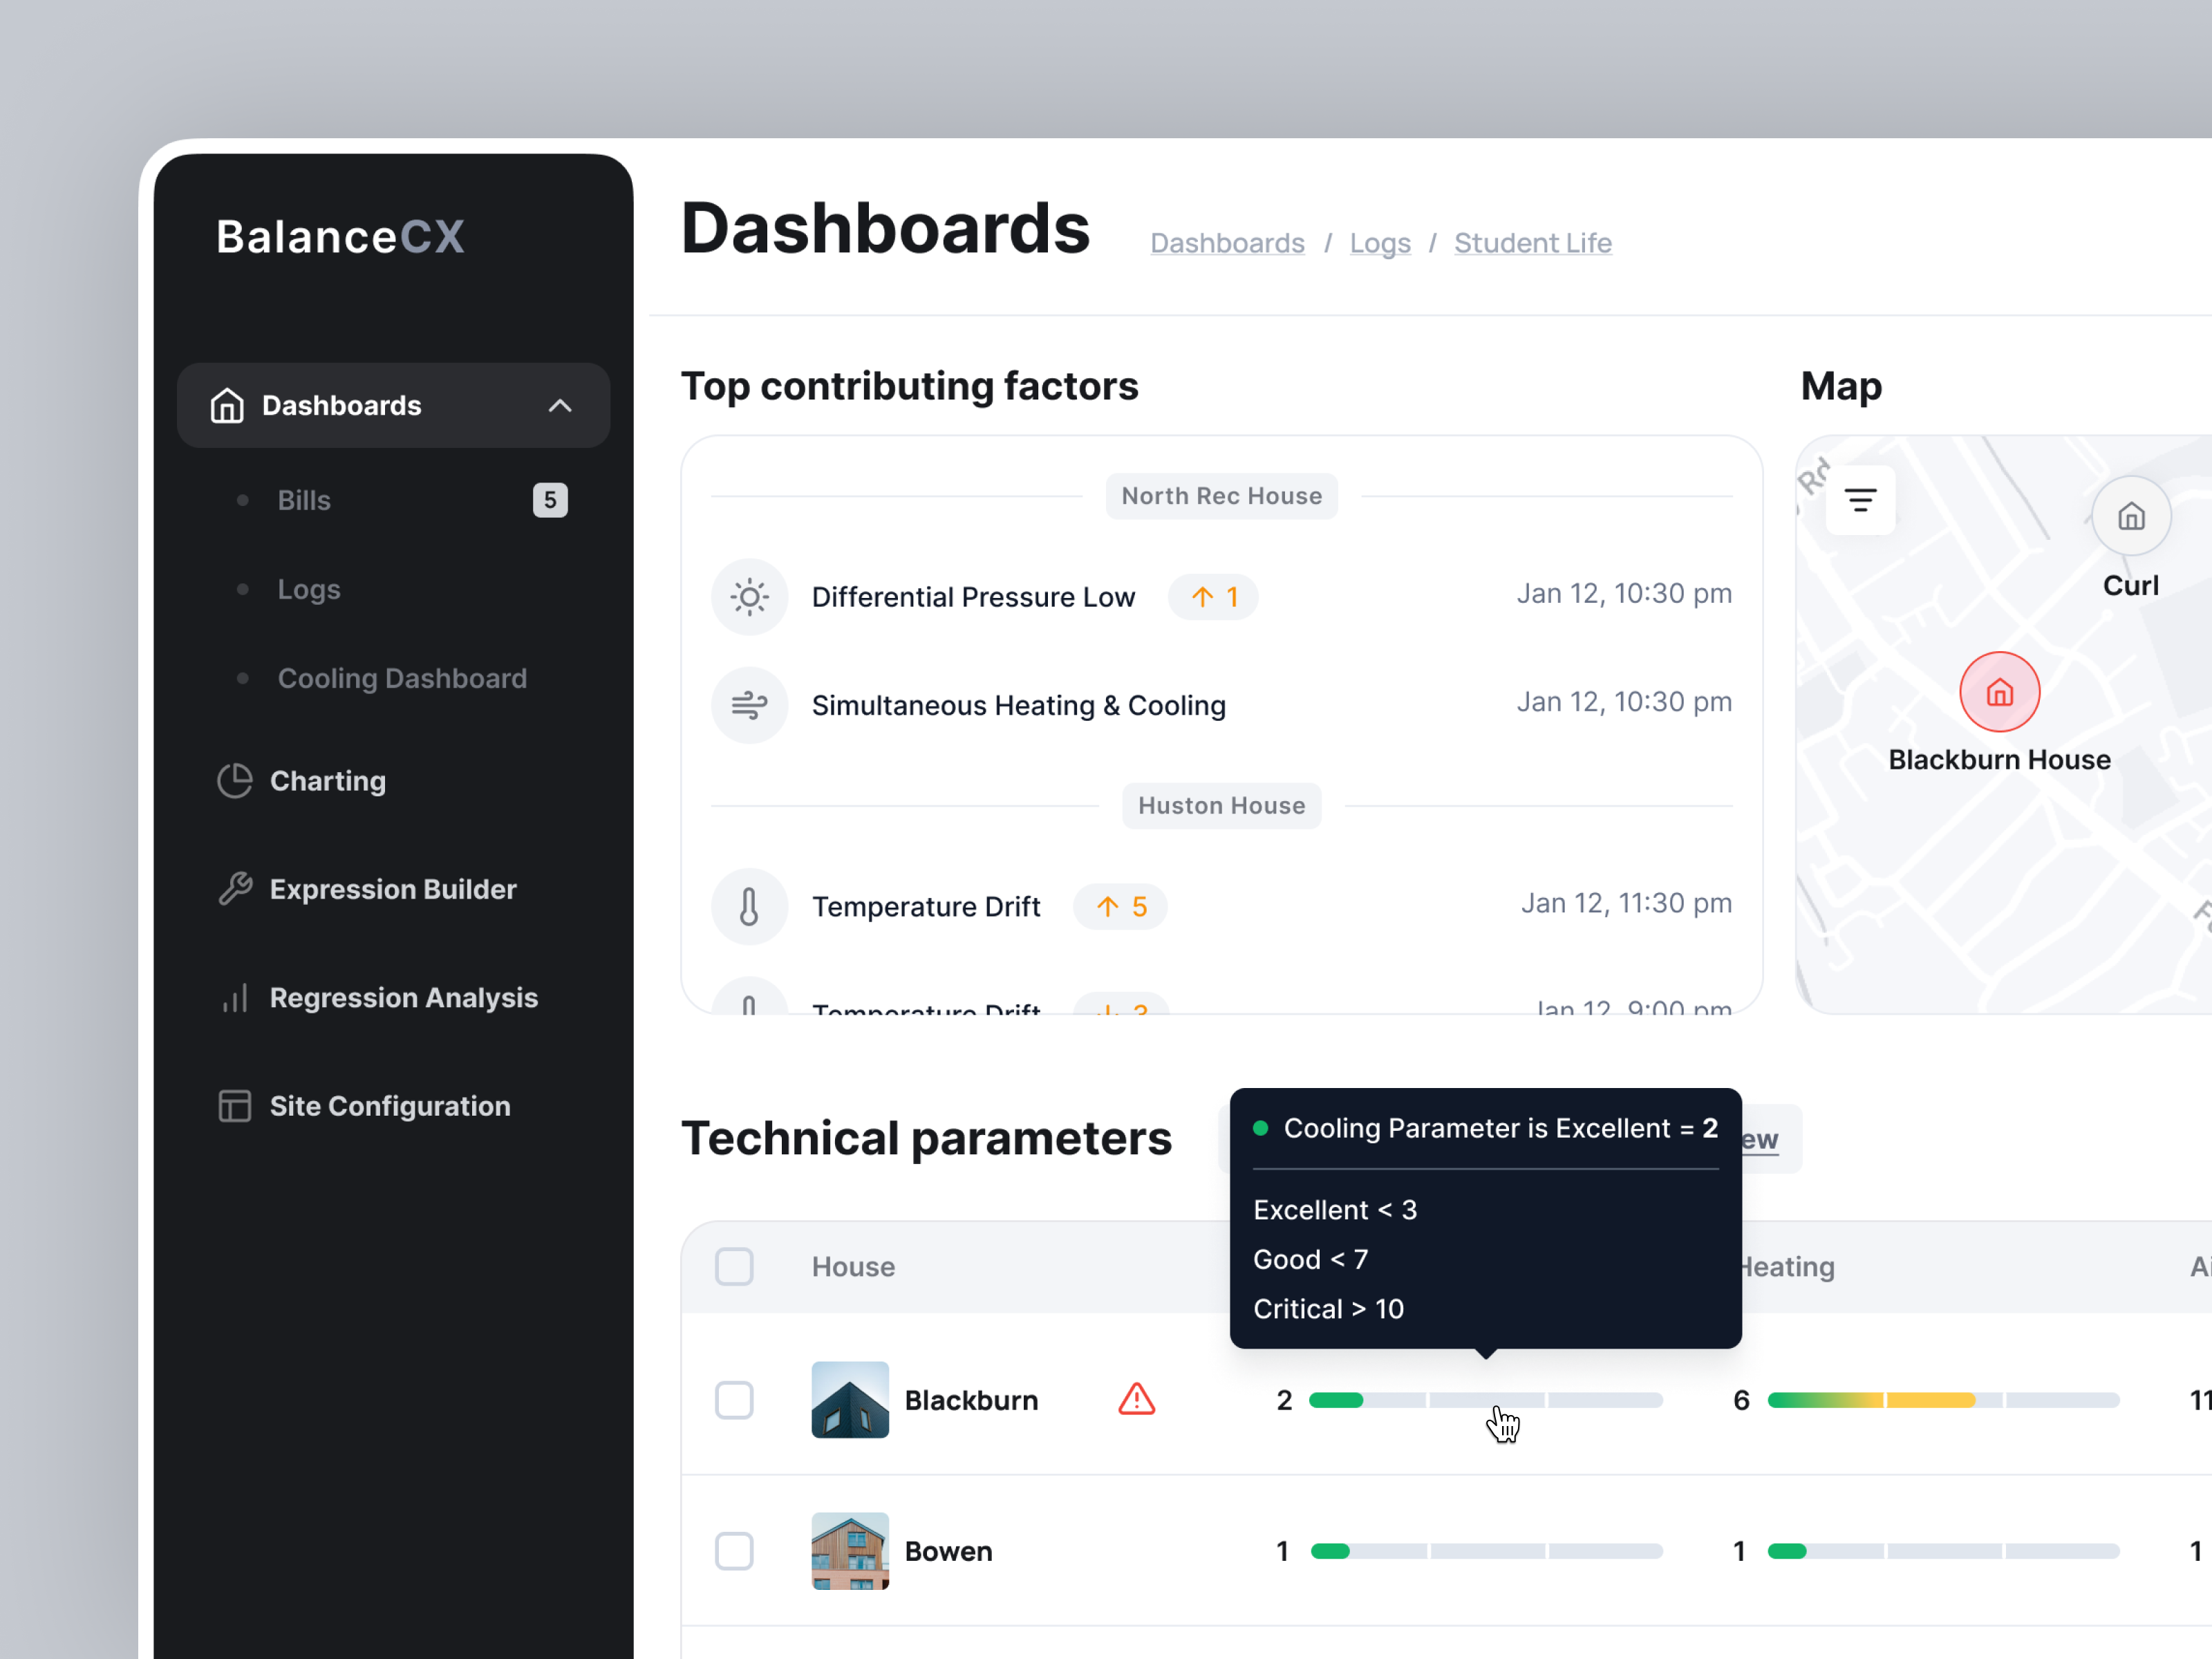Select the Charting icon in the sidebar
This screenshot has width=2212, height=1659.
point(234,781)
